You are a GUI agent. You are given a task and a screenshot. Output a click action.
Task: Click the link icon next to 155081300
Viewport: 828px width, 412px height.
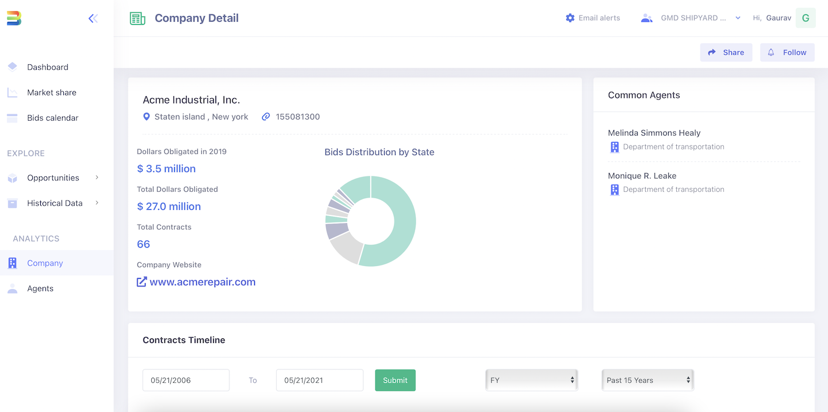[266, 116]
